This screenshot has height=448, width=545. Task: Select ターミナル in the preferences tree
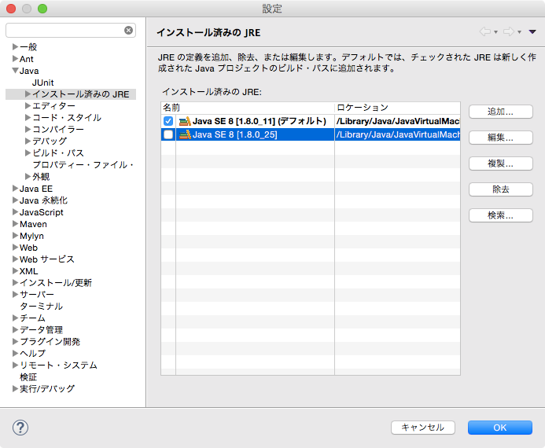[42, 307]
